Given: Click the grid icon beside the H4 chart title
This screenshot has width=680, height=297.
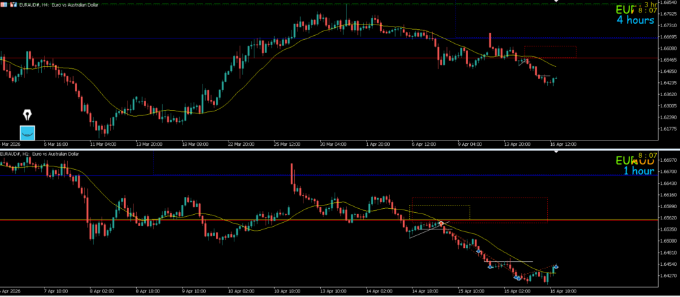Looking at the screenshot, I should click(x=3, y=4).
